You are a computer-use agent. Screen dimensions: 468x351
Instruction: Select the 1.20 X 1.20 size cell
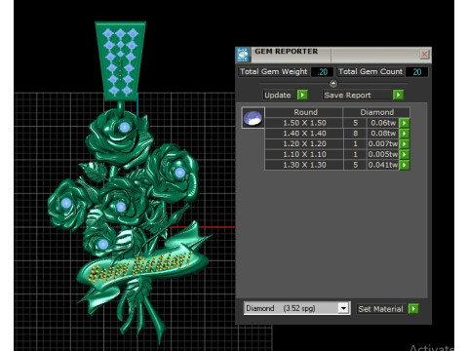tap(304, 144)
